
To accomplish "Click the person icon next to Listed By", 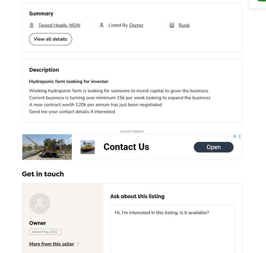I will (x=102, y=25).
